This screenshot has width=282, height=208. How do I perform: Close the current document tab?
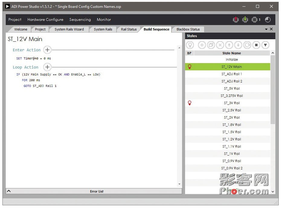271,29
